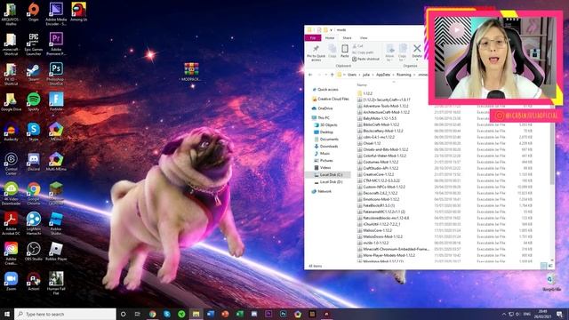Switch to the View ribbon tab
Screen dimensions: 569x320
click(364, 37)
